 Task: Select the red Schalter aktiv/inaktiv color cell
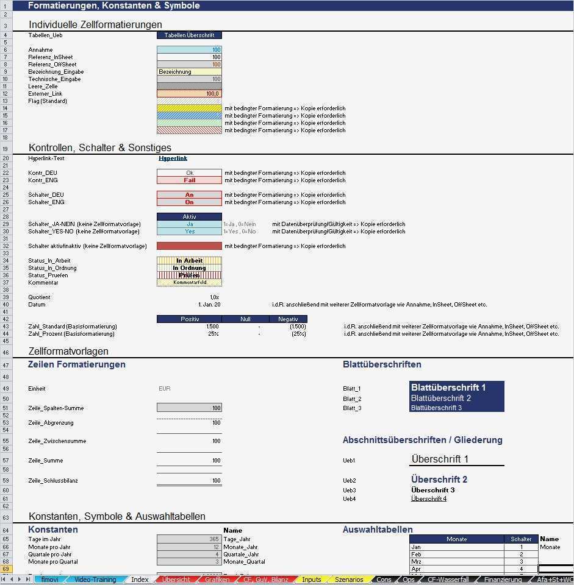click(x=189, y=246)
